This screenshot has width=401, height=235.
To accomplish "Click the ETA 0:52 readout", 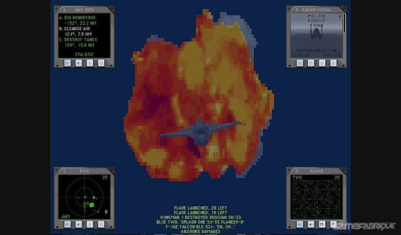I will 84,54.
